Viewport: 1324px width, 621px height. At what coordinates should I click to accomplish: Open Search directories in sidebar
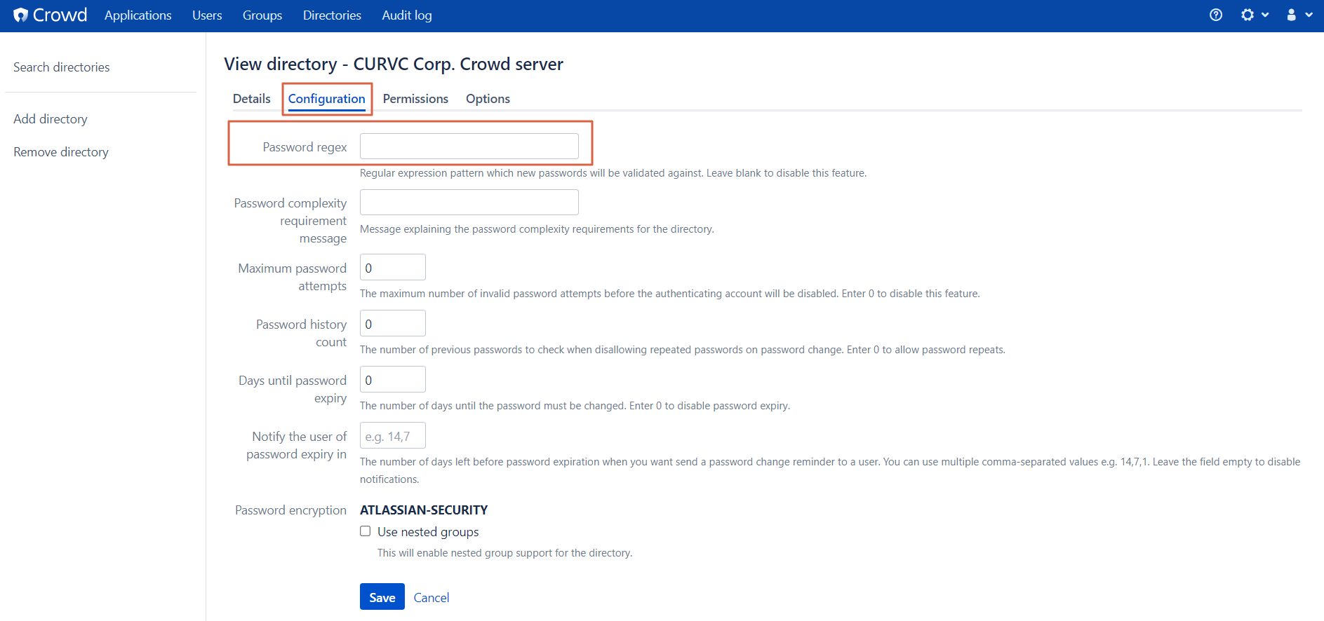click(x=62, y=67)
